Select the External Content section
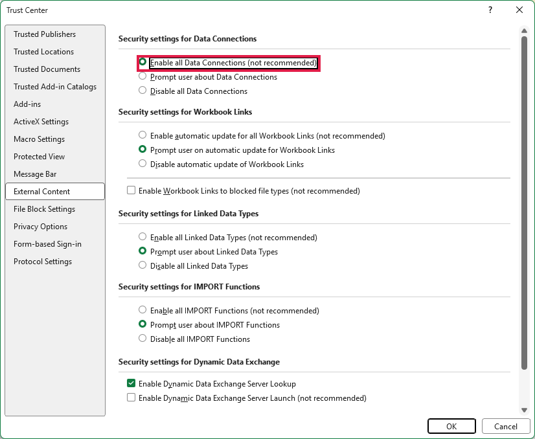The height and width of the screenshot is (439, 535). tap(55, 192)
